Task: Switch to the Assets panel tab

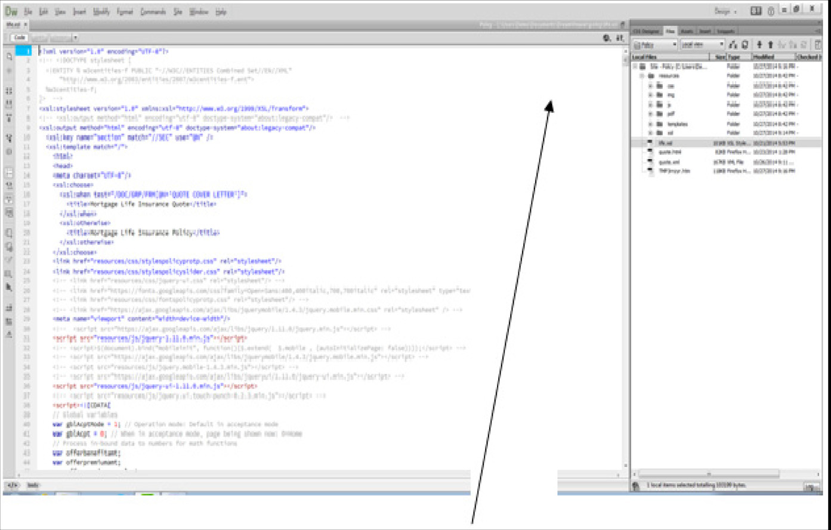Action: (687, 31)
